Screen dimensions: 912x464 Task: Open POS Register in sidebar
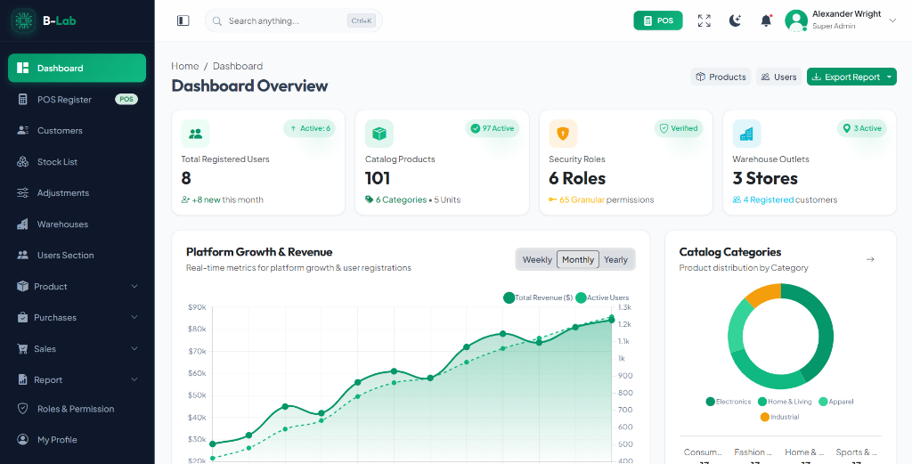point(77,100)
